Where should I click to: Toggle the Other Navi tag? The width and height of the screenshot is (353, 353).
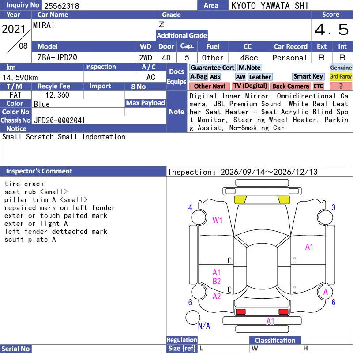click(209, 86)
